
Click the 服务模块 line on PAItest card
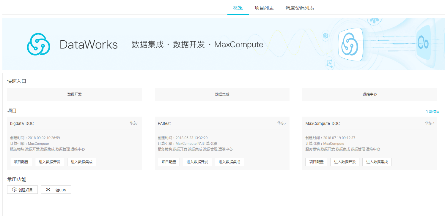click(195, 149)
